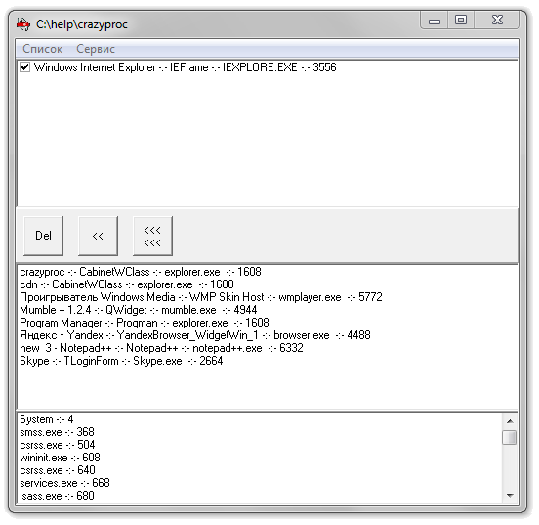
Task: Minimize the crazyproc window
Action: [435, 21]
